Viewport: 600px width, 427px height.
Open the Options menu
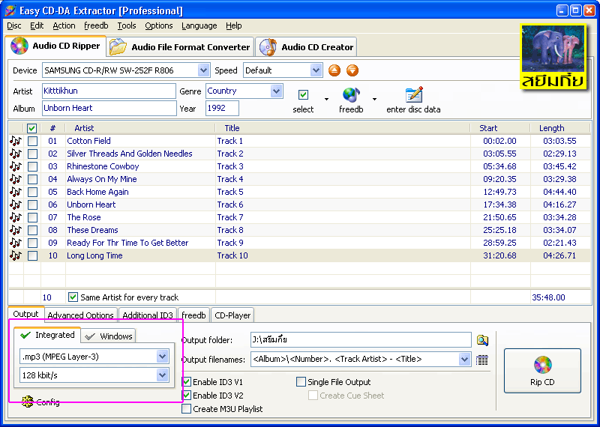pos(159,25)
